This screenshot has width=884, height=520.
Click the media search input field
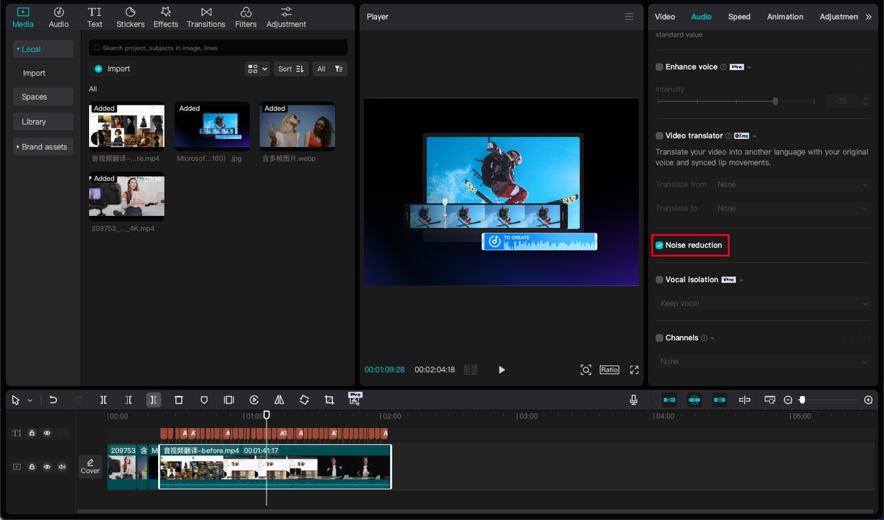[221, 48]
